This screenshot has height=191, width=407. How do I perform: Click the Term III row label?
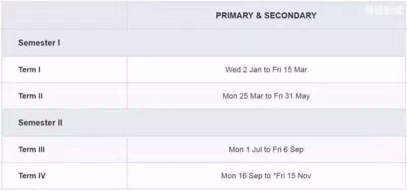32,149
